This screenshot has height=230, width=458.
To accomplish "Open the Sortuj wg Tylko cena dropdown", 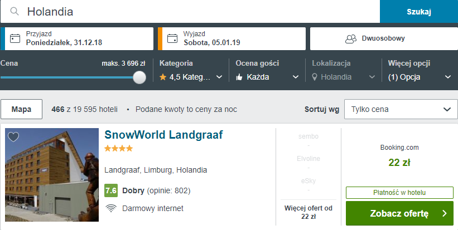I will [401, 109].
